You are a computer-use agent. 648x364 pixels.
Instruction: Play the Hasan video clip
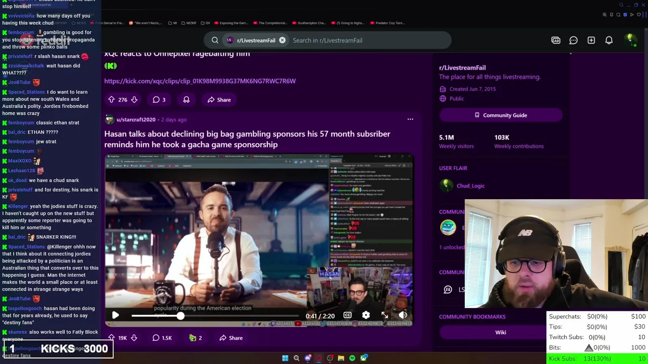click(x=115, y=315)
